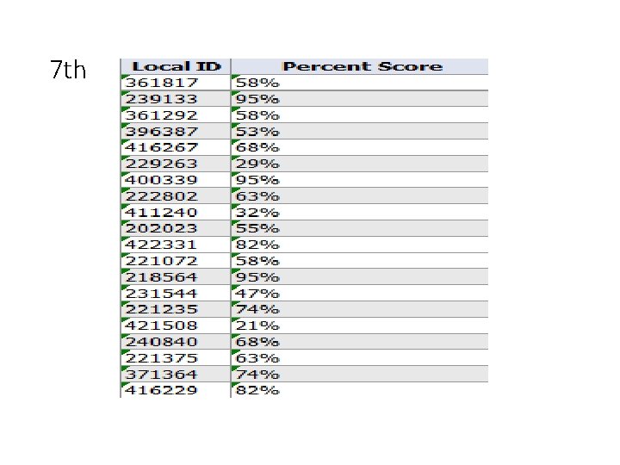Click the 7th grade label
Viewport: 620px width, 465px height.
point(68,70)
